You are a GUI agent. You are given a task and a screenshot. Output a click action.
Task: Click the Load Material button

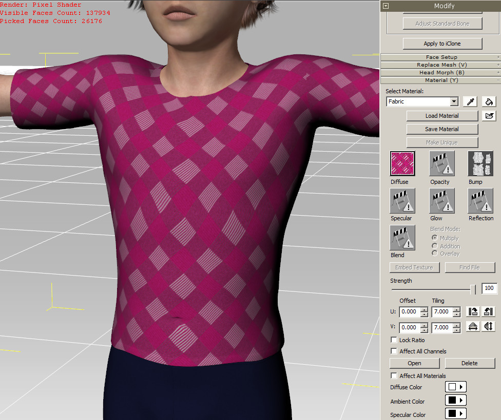point(442,116)
